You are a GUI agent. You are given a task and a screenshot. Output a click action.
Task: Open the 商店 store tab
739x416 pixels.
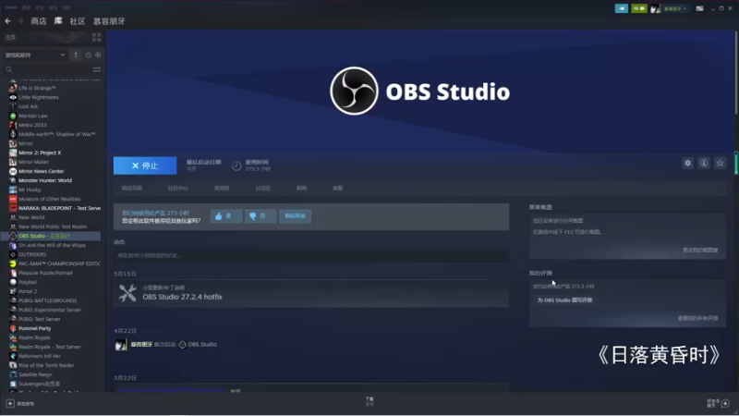pyautogui.click(x=39, y=21)
